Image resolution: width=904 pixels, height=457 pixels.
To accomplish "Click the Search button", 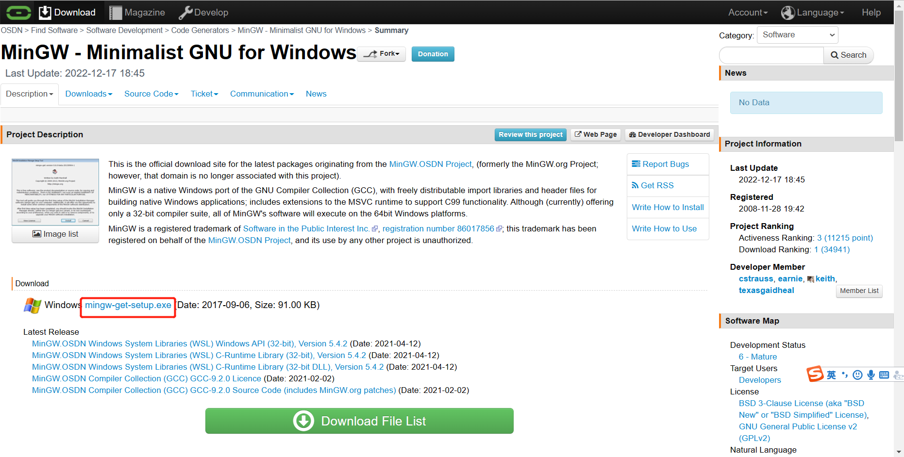I will [x=848, y=55].
